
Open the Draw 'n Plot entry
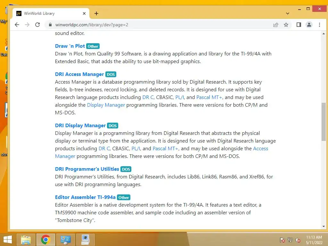click(70, 46)
